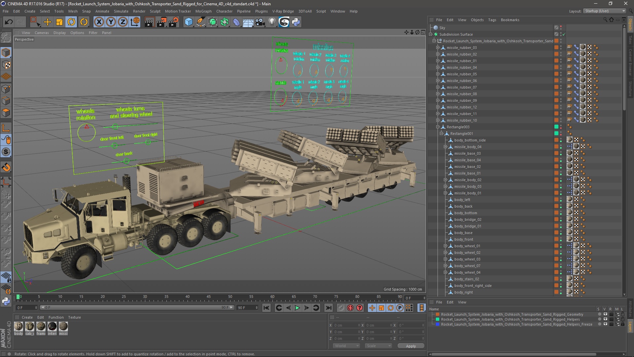
Task: Enable the Texture mode tool
Action: (6, 65)
